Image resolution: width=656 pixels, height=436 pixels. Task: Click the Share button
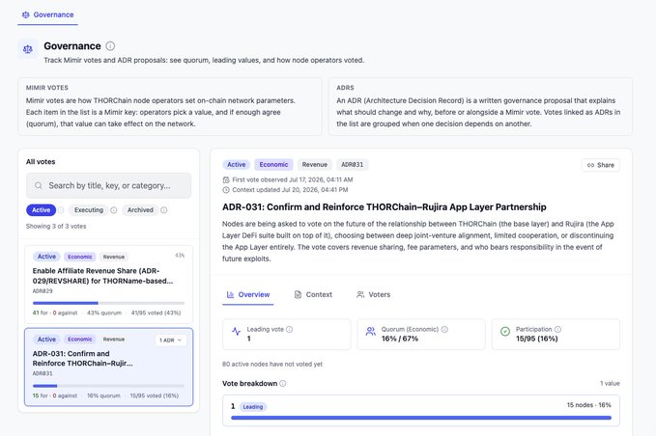click(601, 165)
